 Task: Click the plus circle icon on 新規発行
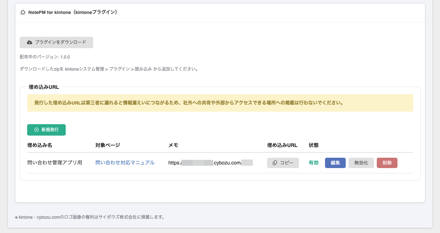[36, 130]
